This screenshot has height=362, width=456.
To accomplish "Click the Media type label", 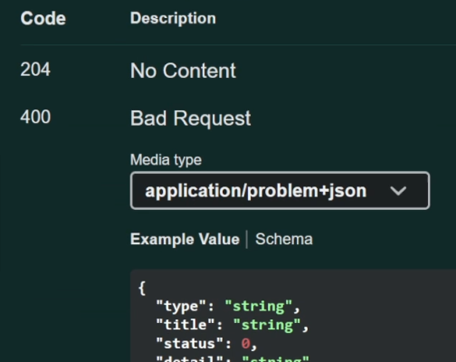I will coord(166,159).
